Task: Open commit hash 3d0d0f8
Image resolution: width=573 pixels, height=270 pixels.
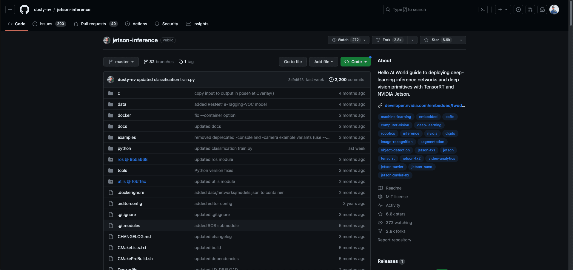Action: coord(296,80)
